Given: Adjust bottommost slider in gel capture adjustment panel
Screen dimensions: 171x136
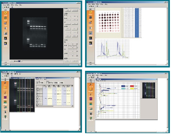Looking at the screenshot, I should click(x=73, y=54).
